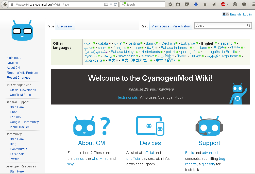Viewport: 255px width, 174px height.
Task: Open the Blog sidebar link
Action: click(x=13, y=144)
